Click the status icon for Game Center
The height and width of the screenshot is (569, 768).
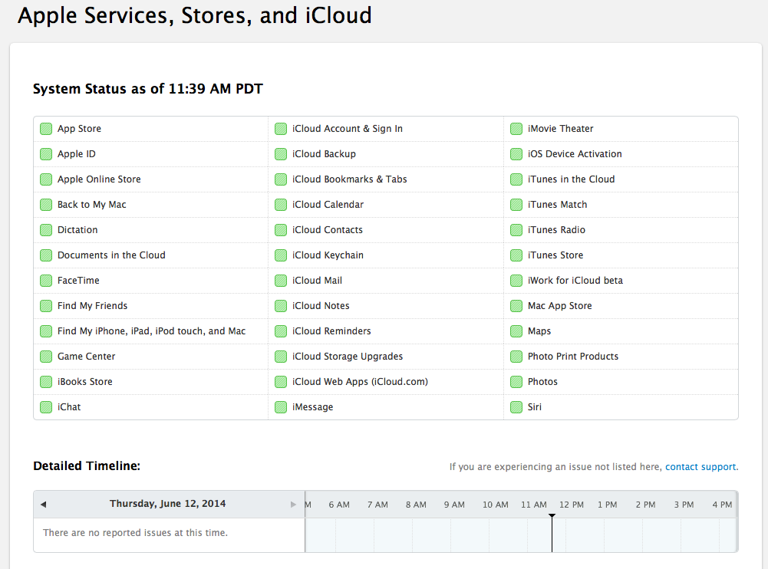pyautogui.click(x=46, y=357)
